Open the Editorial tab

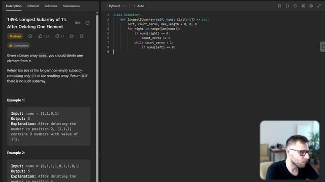coord(33,6)
